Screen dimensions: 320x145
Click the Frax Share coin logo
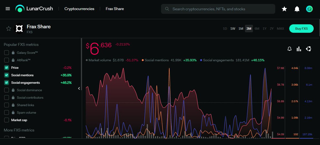(x=19, y=28)
